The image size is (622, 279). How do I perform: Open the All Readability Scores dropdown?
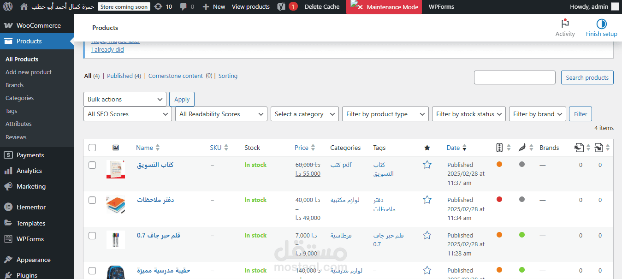point(221,114)
